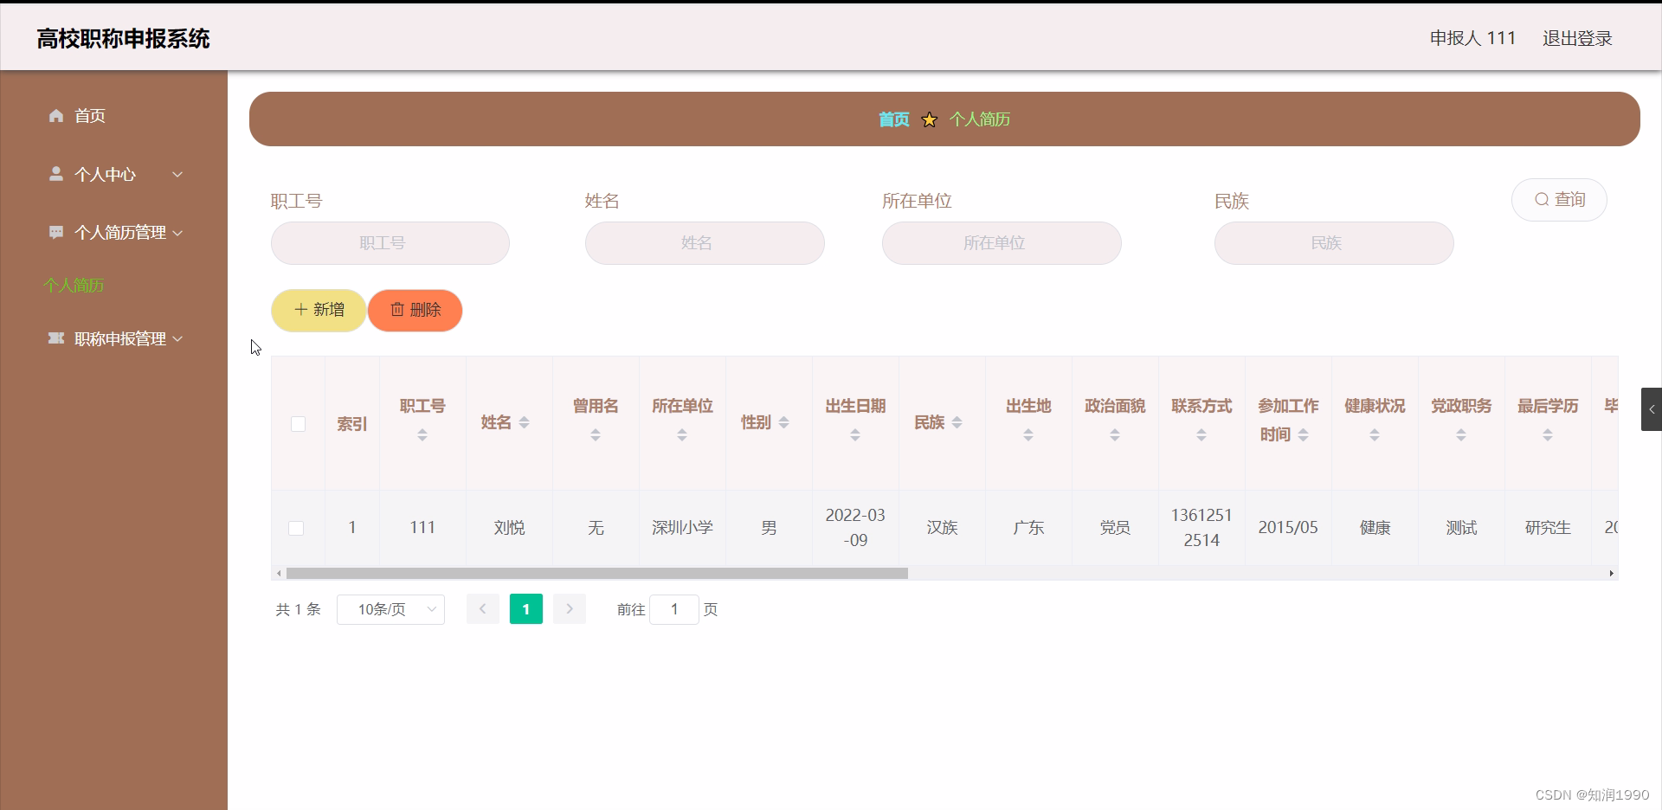Click the plus icon on the 新增 button
This screenshot has height=810, width=1662.
(300, 309)
